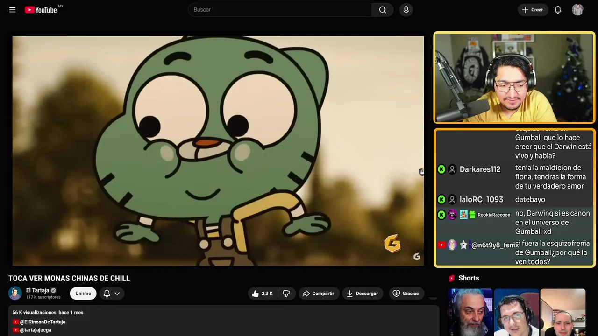Open the YouTube hamburger guide menu

pyautogui.click(x=12, y=10)
